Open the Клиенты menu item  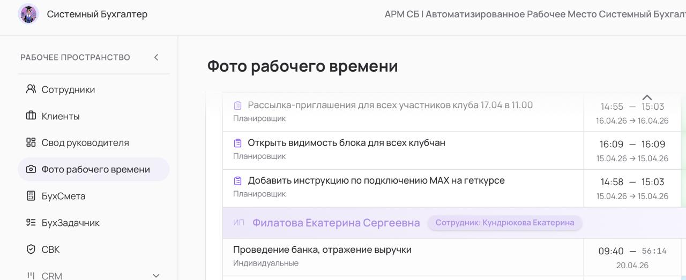tap(61, 116)
